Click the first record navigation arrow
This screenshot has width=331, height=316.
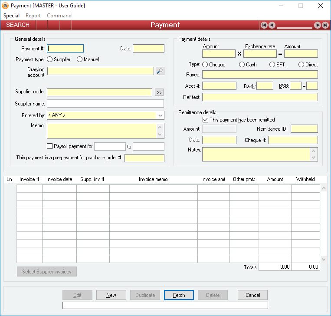coord(264,25)
